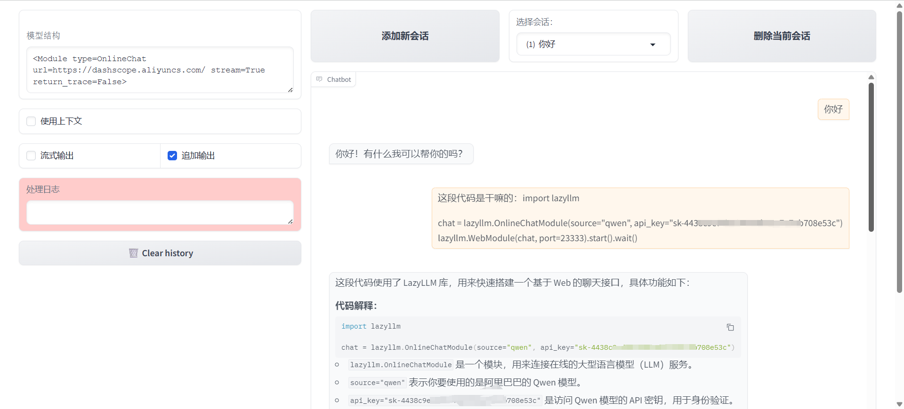Click the reply 你好！有什么我可以帮你的吗？

point(401,154)
